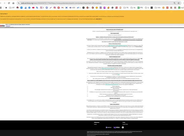184x136 pixels.
Task: Open the red UF bookmark
Action: click(x=167, y=8)
